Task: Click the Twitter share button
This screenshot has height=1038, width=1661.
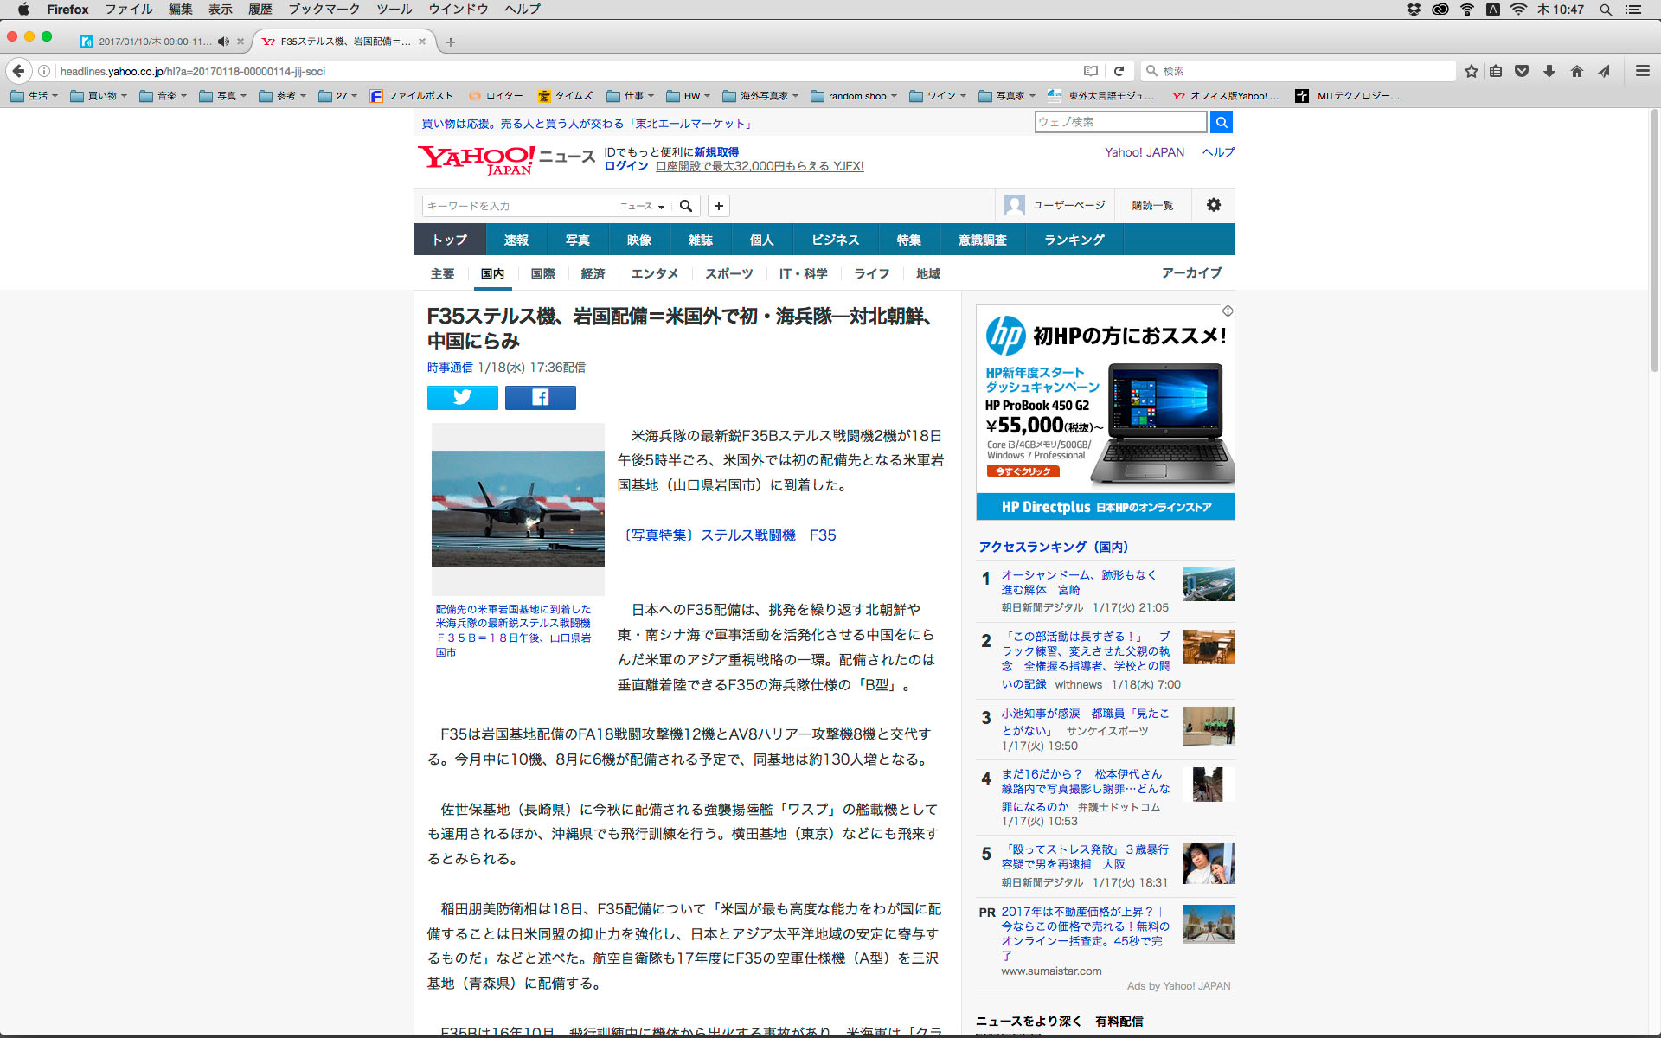Action: pyautogui.click(x=462, y=397)
